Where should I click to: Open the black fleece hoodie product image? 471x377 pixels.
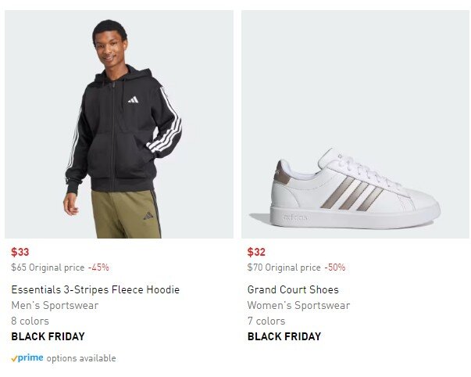pyautogui.click(x=119, y=124)
